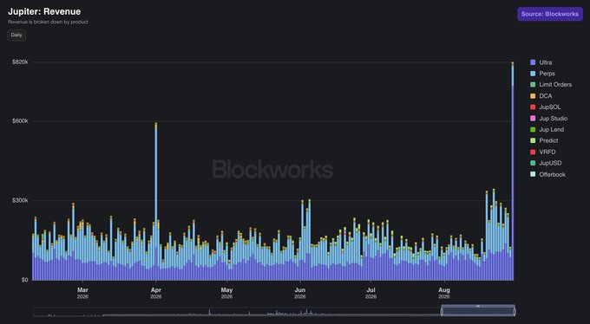Hide the Ultra series via legend label
Image resolution: width=590 pixels, height=324 pixels.
tap(545, 62)
